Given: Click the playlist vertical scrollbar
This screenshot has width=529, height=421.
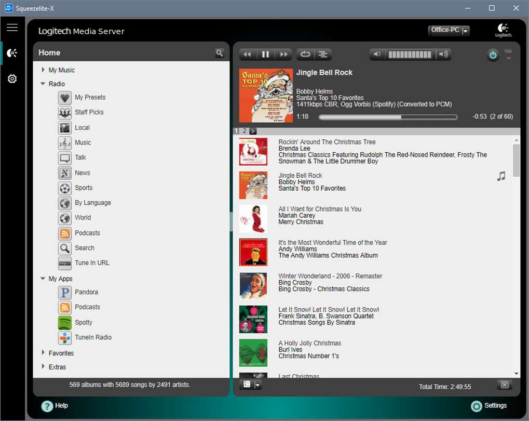Looking at the screenshot, I should tap(516, 160).
